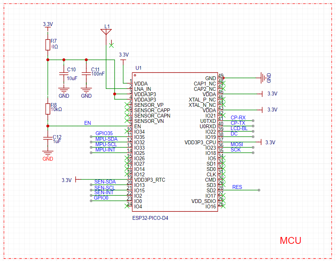Click the XTAL_P_NC pin name
The image size is (336, 261).
tap(202, 100)
